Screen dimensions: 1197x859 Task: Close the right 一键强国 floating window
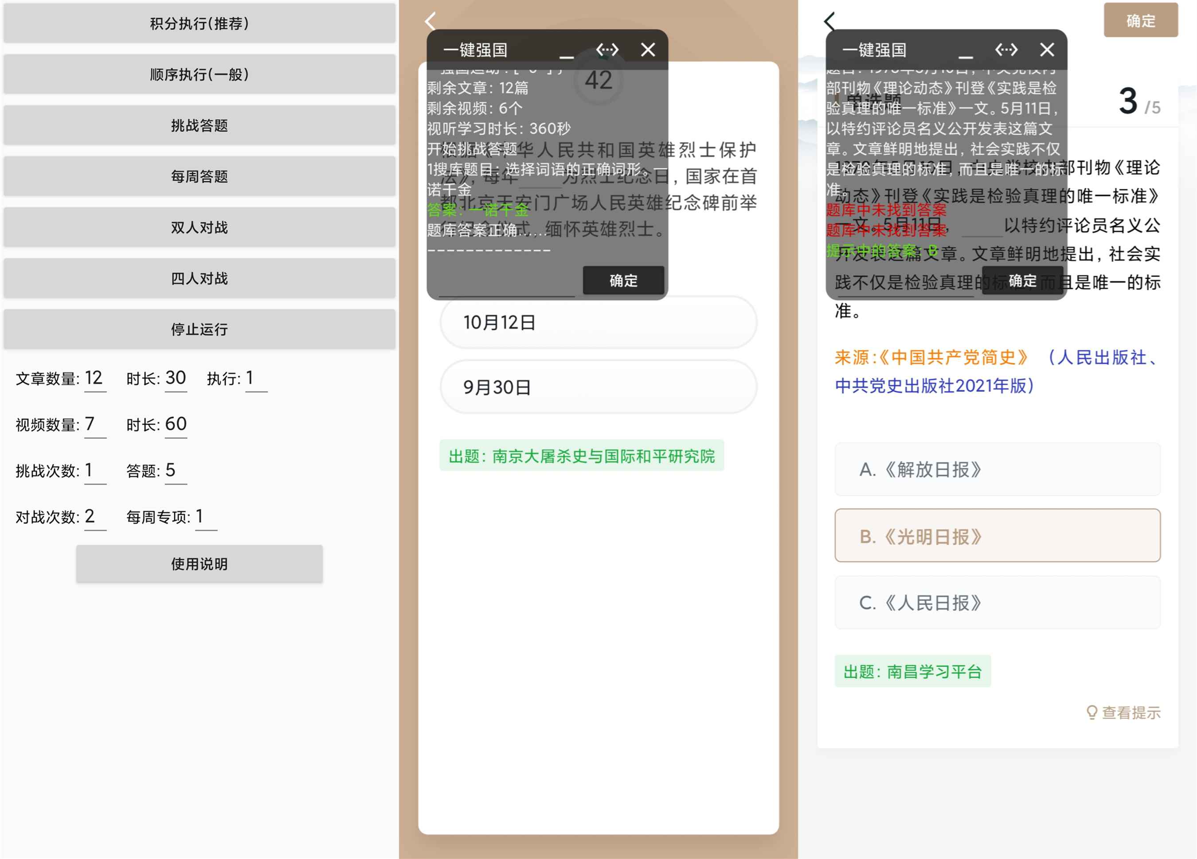[x=1047, y=49]
